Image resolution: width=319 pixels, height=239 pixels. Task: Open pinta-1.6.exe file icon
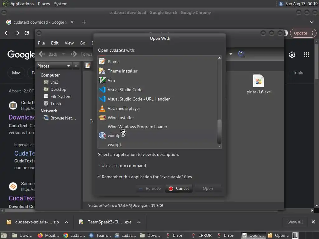(258, 81)
